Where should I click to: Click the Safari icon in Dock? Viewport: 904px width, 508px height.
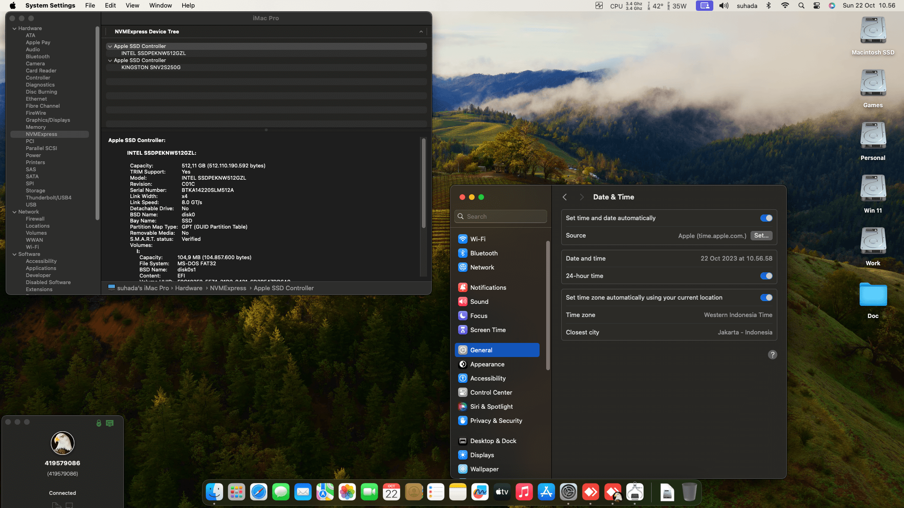pos(258,492)
